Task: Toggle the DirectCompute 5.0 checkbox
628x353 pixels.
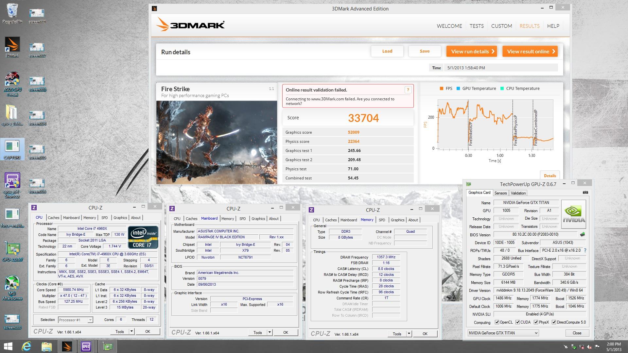Action: pos(554,322)
